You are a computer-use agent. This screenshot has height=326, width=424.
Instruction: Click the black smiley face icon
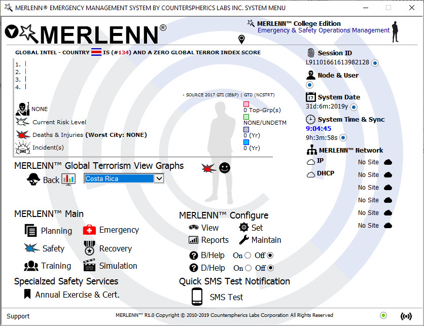click(225, 168)
